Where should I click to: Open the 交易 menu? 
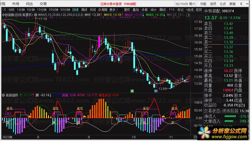tap(43, 4)
